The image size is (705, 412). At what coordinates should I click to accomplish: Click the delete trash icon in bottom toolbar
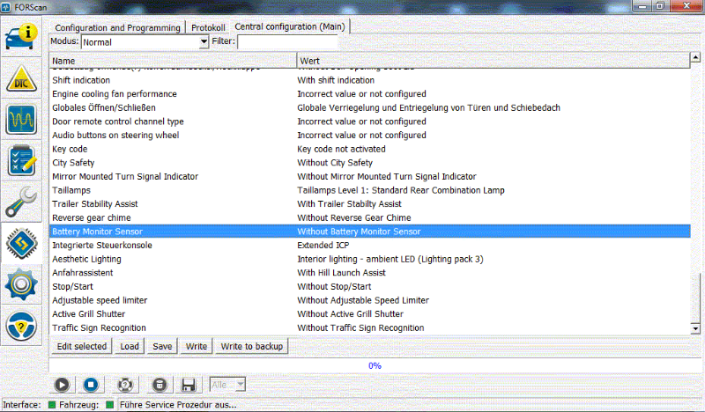point(160,385)
